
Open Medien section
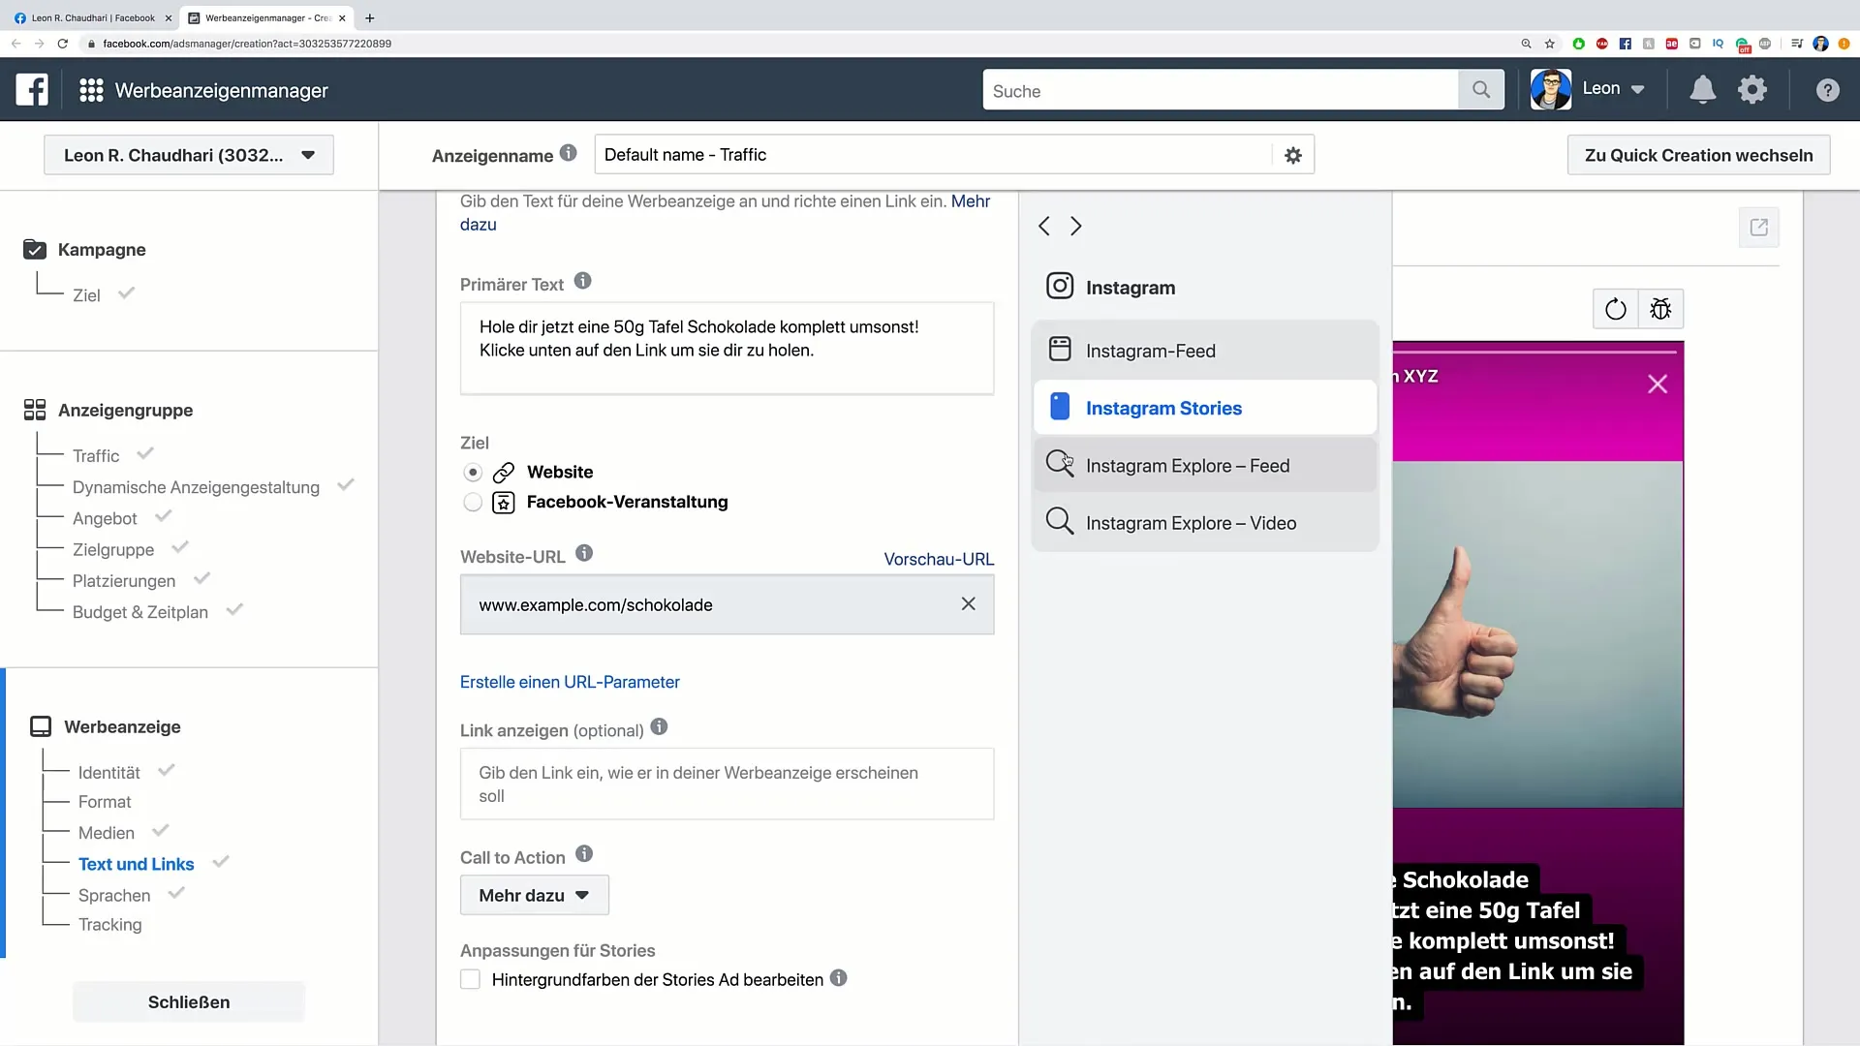(x=107, y=833)
